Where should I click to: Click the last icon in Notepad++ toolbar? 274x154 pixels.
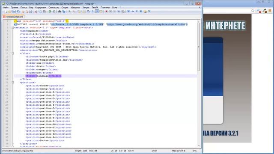click(149, 12)
